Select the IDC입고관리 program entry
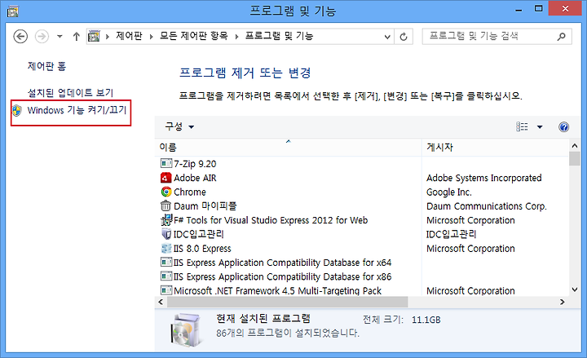The width and height of the screenshot is (587, 358). coord(198,234)
